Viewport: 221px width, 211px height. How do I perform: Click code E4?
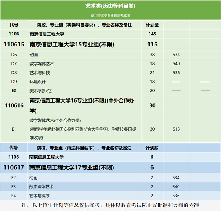14,196
